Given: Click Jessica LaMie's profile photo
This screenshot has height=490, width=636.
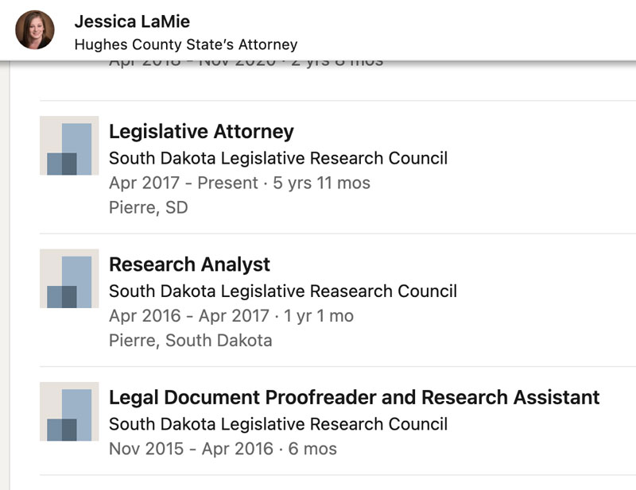Looking at the screenshot, I should 35,30.
